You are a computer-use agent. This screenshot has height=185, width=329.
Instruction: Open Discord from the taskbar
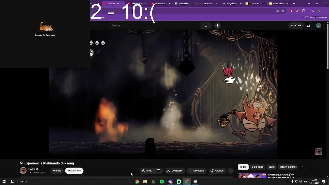(x=170, y=182)
